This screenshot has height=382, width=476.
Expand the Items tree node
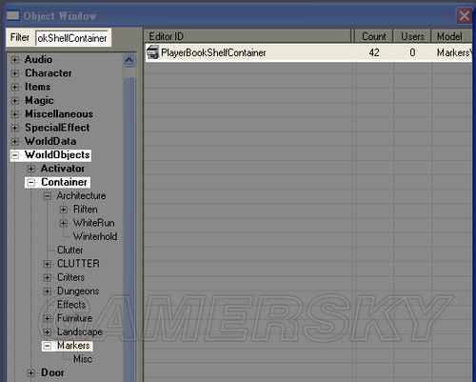[x=14, y=87]
